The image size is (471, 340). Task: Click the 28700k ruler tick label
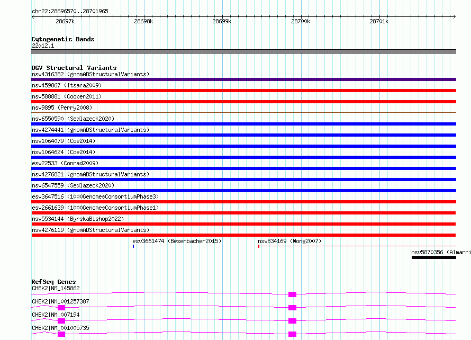[x=301, y=21]
